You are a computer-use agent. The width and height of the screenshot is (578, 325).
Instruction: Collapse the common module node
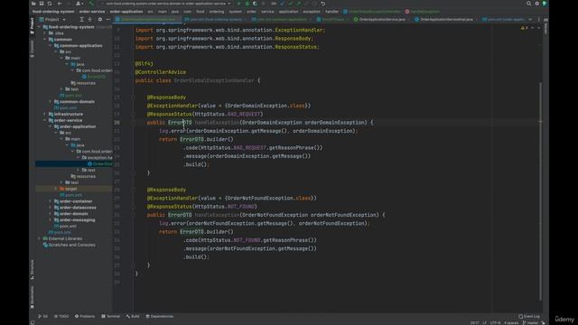tap(45, 40)
